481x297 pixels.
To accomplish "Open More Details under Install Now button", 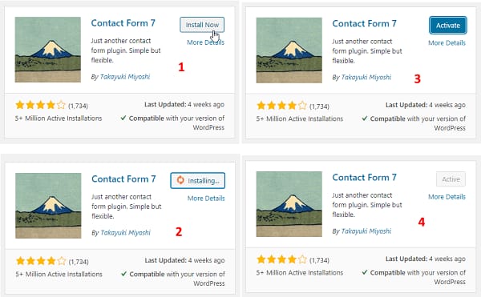I will (205, 42).
